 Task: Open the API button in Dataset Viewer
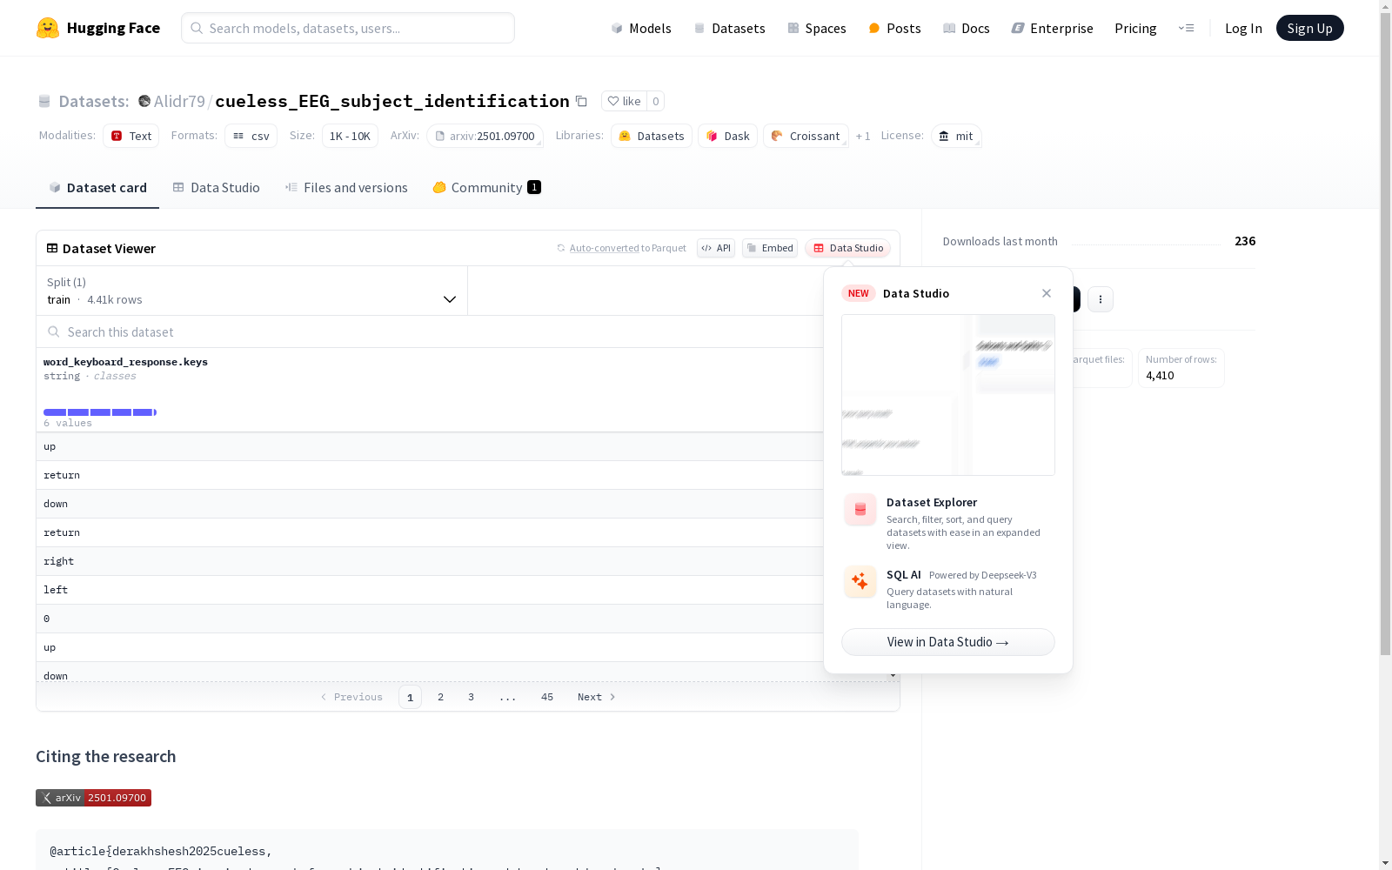coord(716,248)
